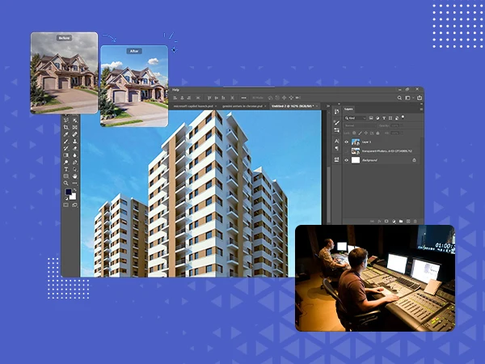Filter layers by smart objects icon
485x364 pixels.
[x=397, y=118]
